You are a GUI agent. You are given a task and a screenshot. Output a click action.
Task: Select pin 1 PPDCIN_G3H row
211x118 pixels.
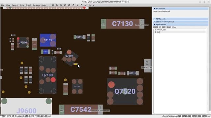click(x=180, y=30)
